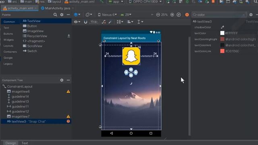
Task: Change Nexus 6 preview device
Action: [108, 14]
